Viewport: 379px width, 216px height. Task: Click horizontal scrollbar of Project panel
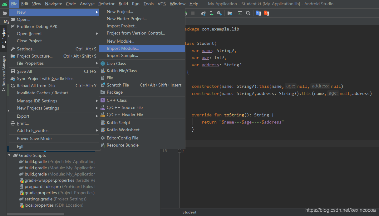36,214
